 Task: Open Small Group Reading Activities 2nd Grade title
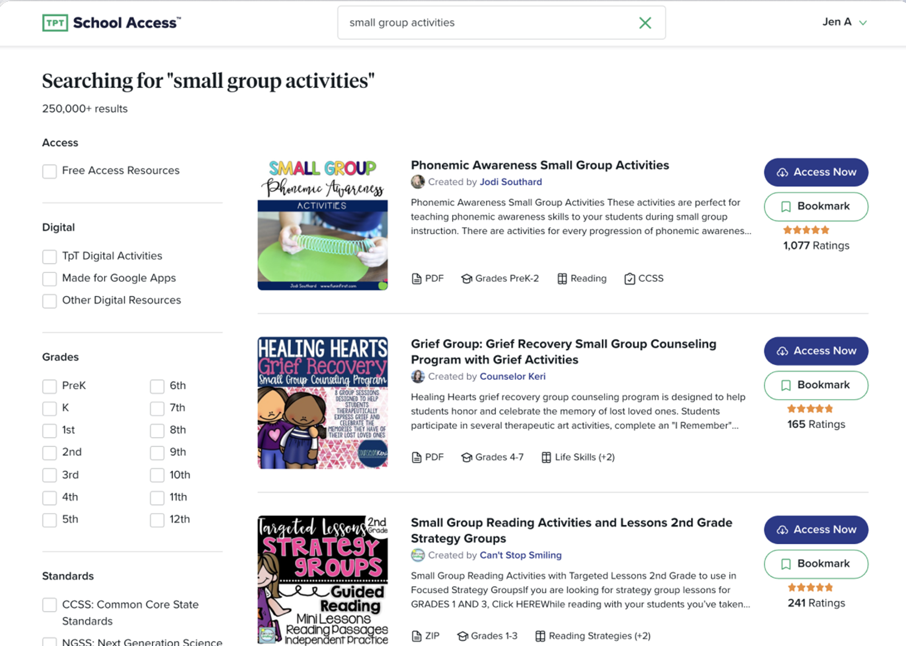[x=572, y=530]
